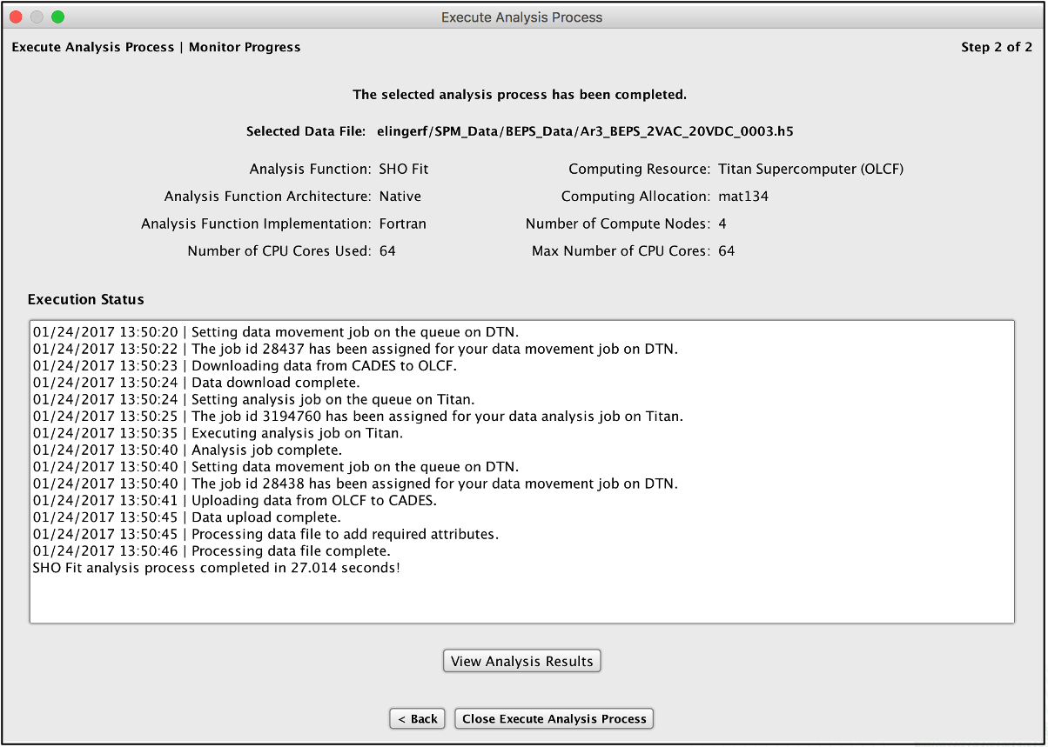Click the gray minimize window button
Viewport: 1048px width, 747px height.
click(x=37, y=17)
